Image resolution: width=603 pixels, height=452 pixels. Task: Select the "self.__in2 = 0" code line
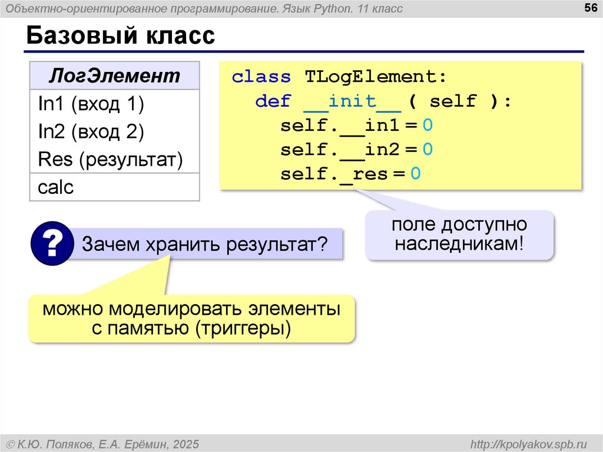[x=356, y=150]
